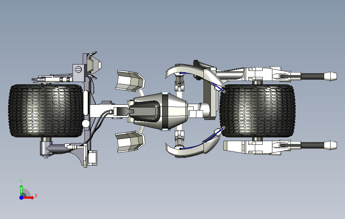Click the red X axis arrow of the triad
This screenshot has height=219, width=345.
pyautogui.click(x=29, y=198)
